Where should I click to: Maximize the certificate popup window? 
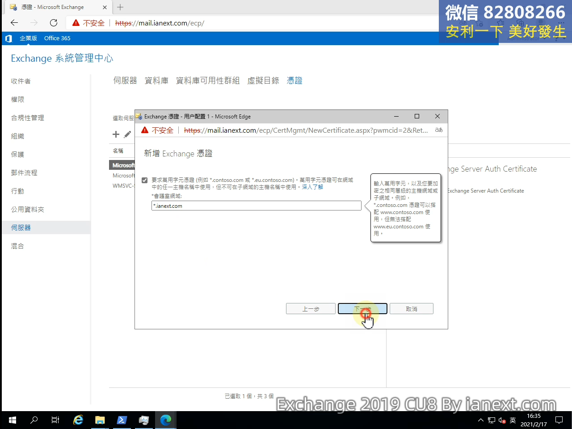click(x=417, y=116)
